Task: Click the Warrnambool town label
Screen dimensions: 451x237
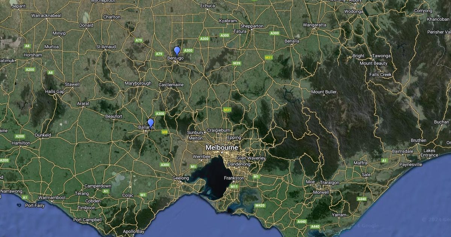Action: [x=52, y=197]
